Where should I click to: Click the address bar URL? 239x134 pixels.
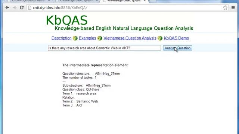(x=60, y=7)
